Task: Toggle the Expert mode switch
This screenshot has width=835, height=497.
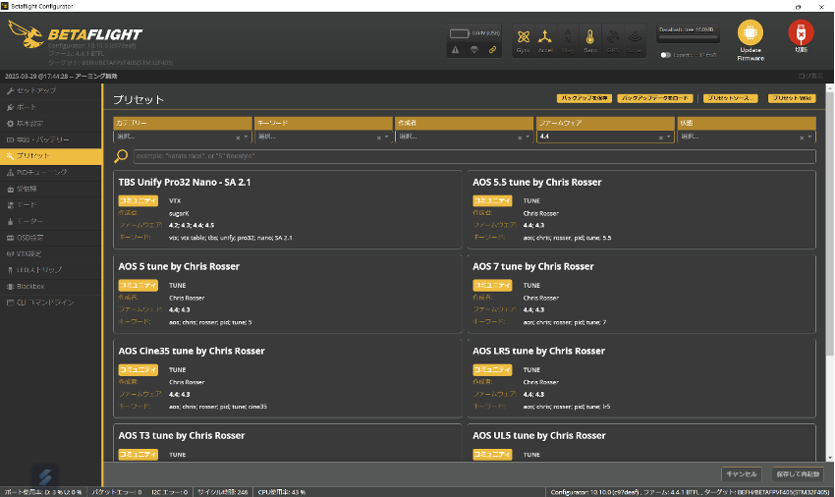Action: (x=666, y=55)
